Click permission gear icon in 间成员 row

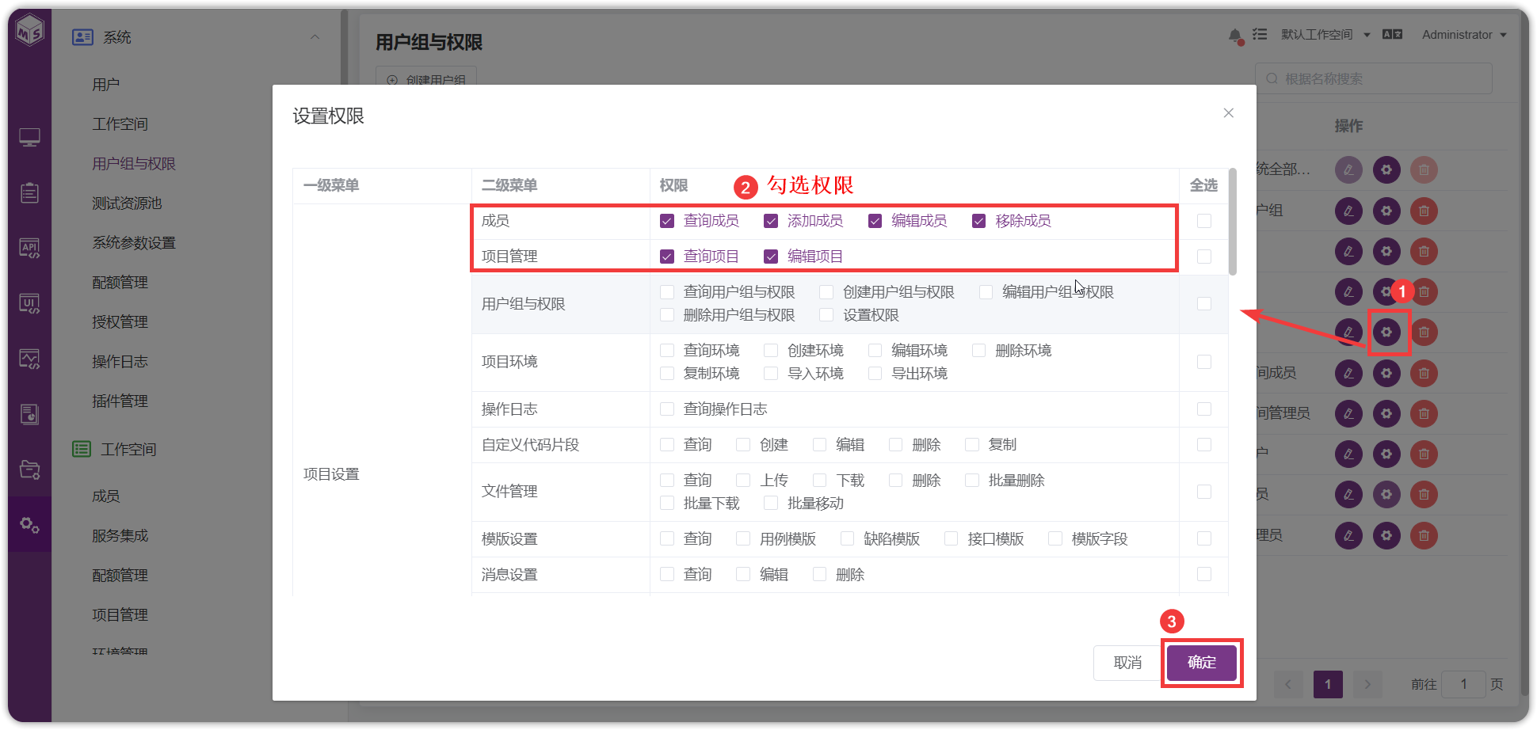pos(1386,373)
